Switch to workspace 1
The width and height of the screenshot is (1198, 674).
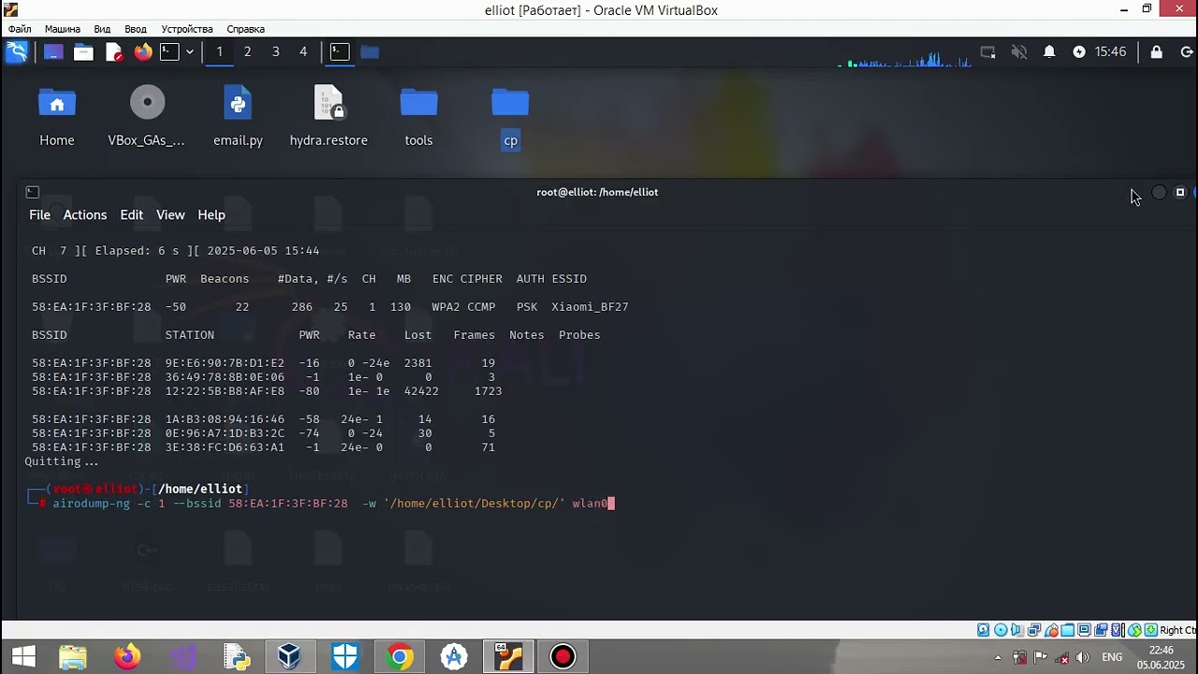click(219, 51)
